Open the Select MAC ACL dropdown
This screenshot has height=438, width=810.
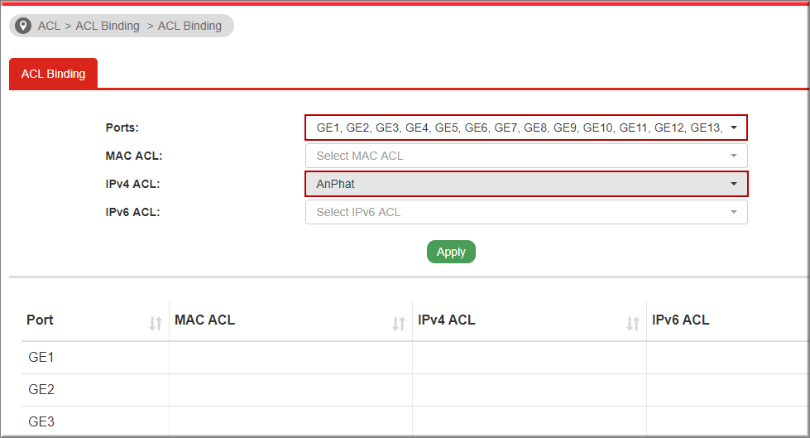pyautogui.click(x=526, y=156)
